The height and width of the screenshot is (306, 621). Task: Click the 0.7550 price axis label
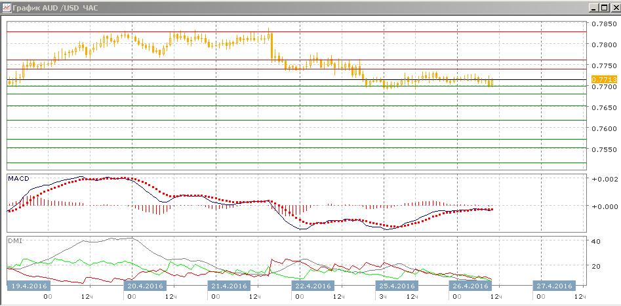click(603, 149)
